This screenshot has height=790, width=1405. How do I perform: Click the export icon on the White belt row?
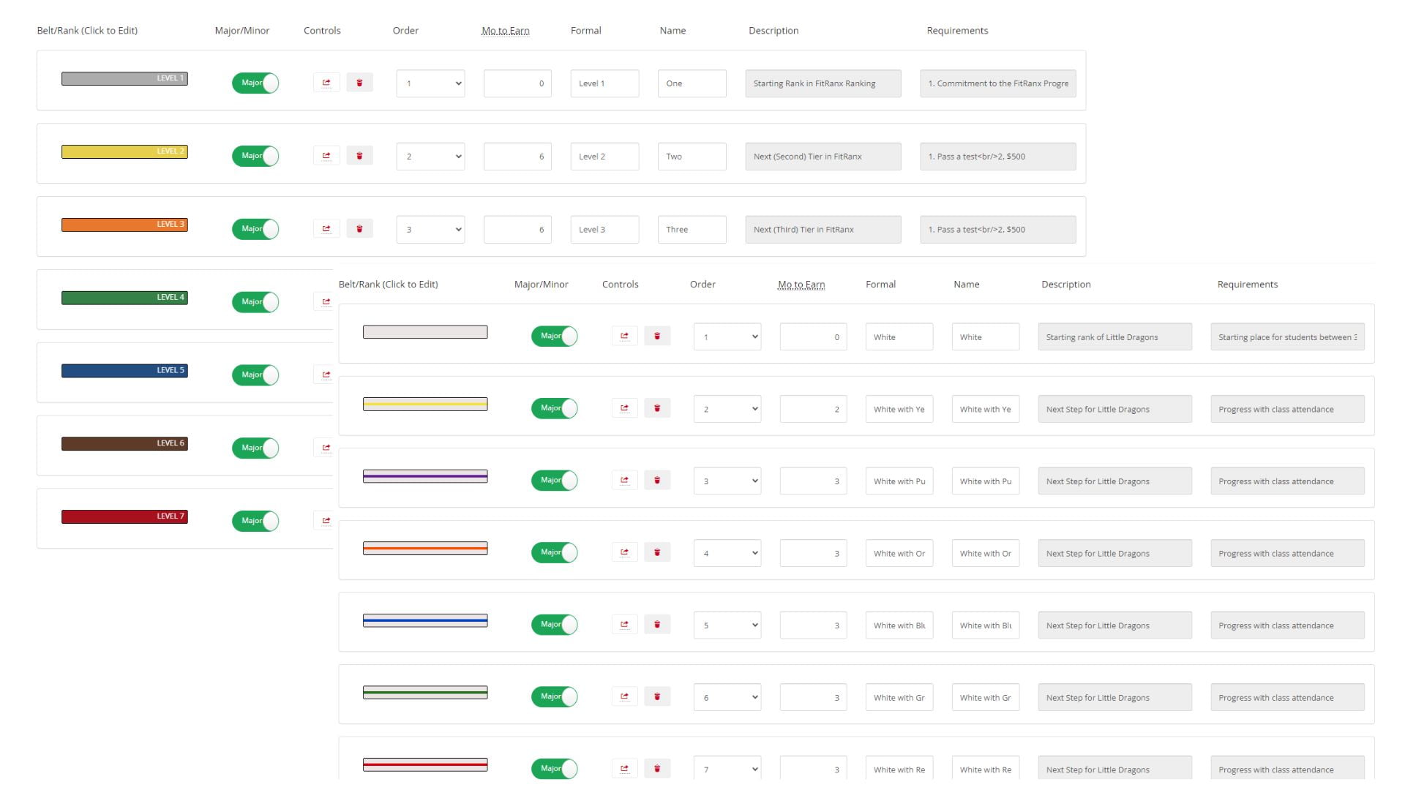click(624, 336)
